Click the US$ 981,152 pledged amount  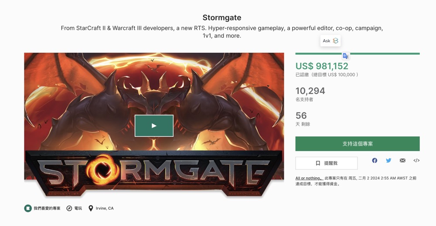322,66
